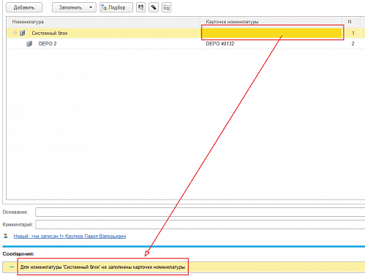Viewport: 365px width, 276px height.
Task: Open the Заполнить dropdown arrow
Action: click(x=91, y=7)
